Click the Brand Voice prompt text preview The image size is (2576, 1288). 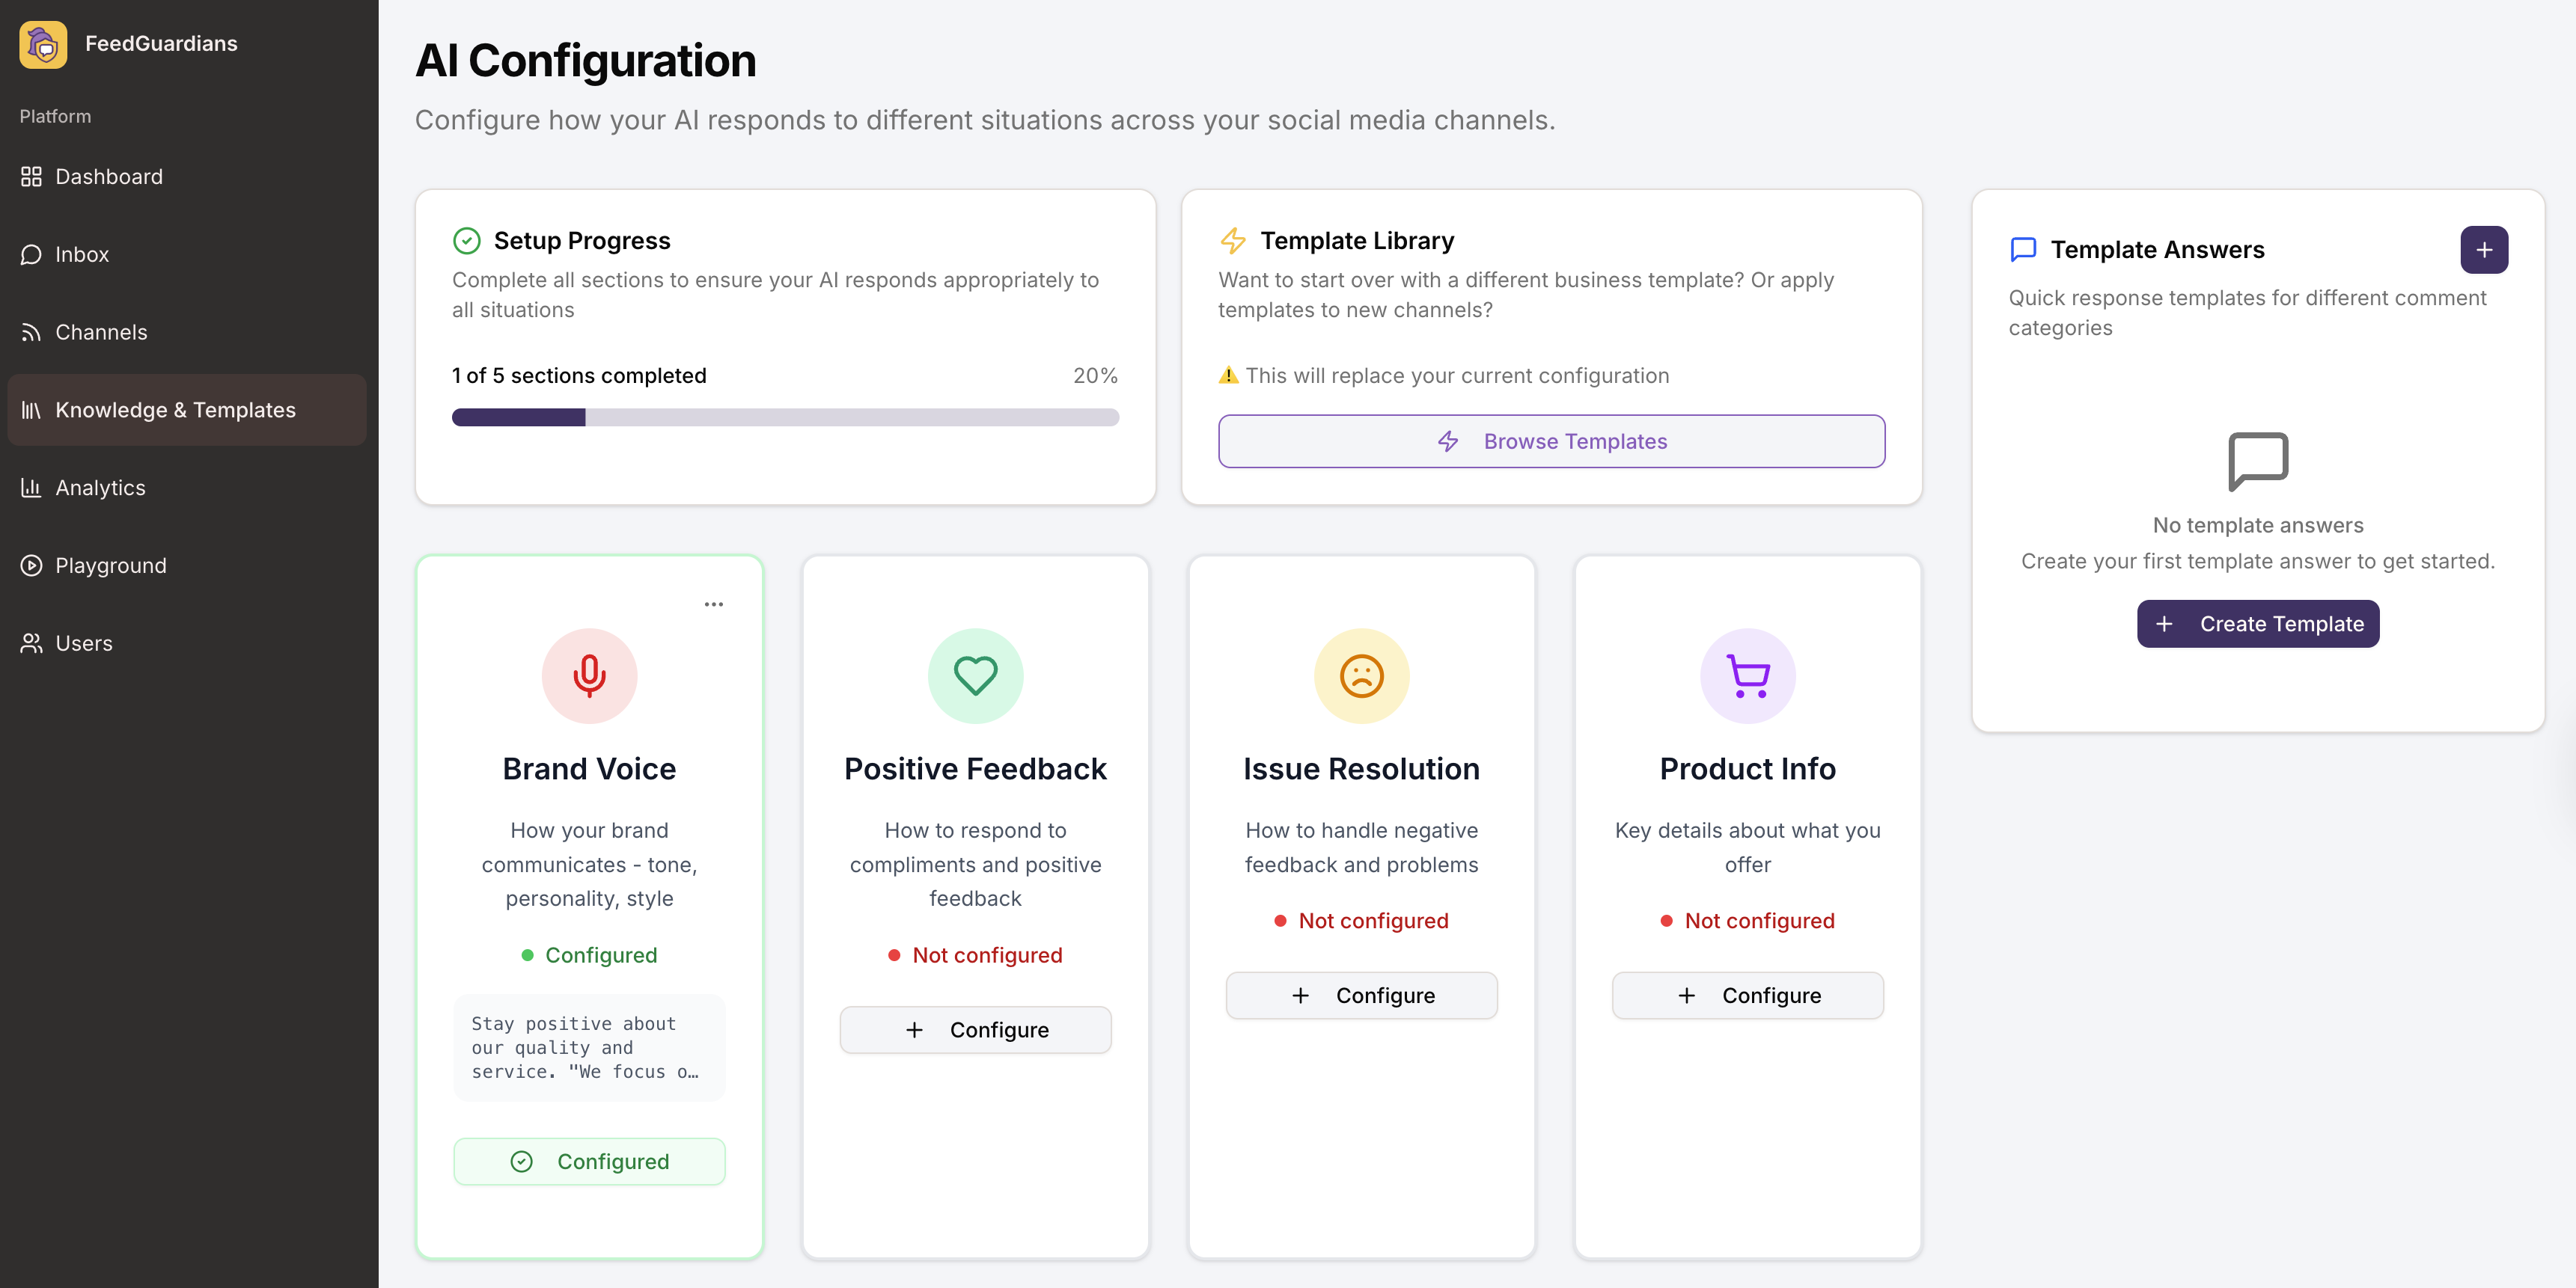[x=589, y=1047]
